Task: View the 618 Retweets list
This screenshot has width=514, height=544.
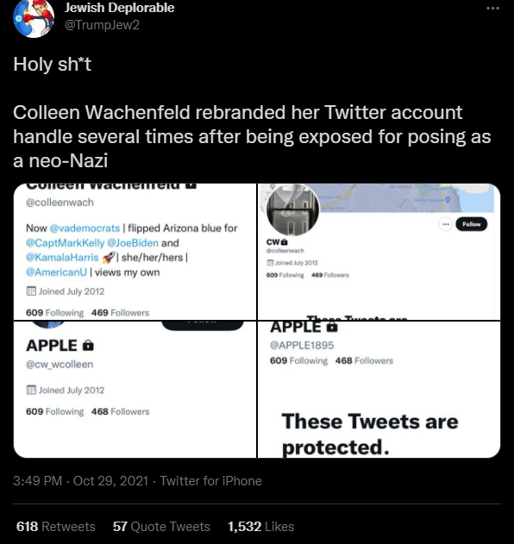Action: click(x=56, y=526)
